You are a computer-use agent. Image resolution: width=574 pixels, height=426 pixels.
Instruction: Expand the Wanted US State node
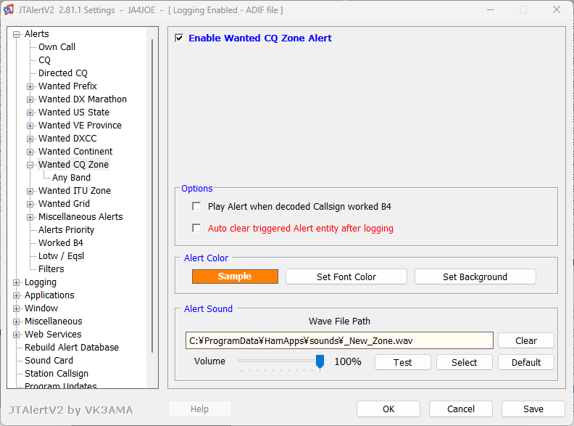pos(30,112)
